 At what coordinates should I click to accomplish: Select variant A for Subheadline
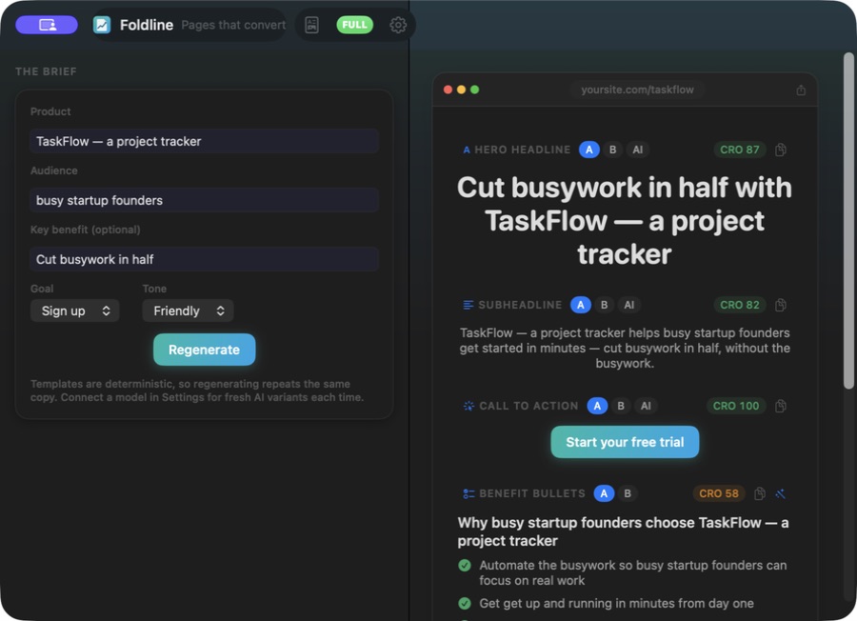(581, 305)
